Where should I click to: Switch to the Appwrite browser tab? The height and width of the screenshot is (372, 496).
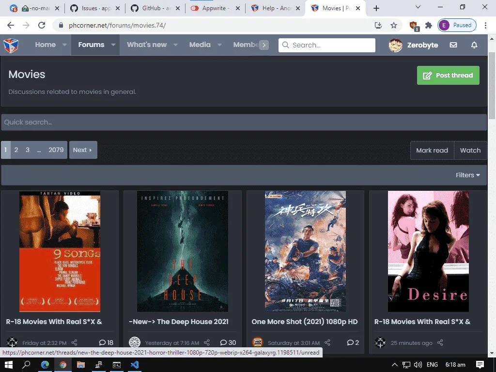click(x=216, y=9)
